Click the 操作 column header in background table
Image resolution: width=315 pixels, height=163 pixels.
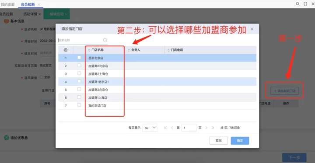(286, 104)
